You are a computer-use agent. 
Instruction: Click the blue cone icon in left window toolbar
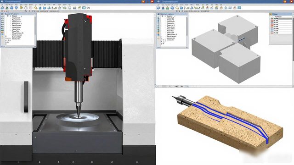pyautogui.click(x=49, y=8)
